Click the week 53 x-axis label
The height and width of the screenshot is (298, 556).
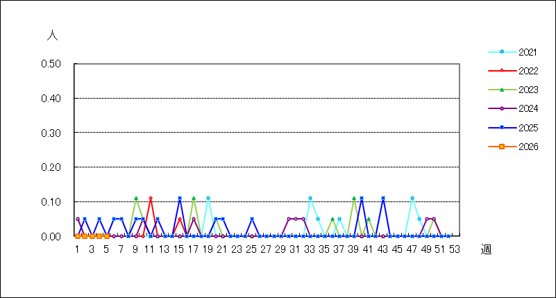click(x=455, y=249)
